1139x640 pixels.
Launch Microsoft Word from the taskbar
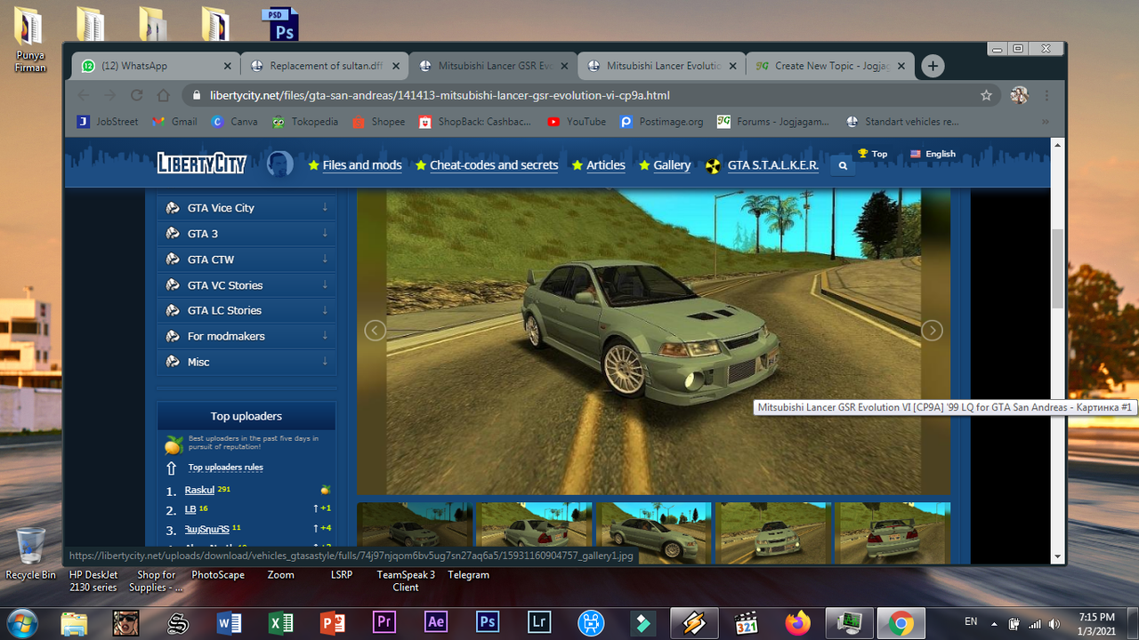(230, 622)
